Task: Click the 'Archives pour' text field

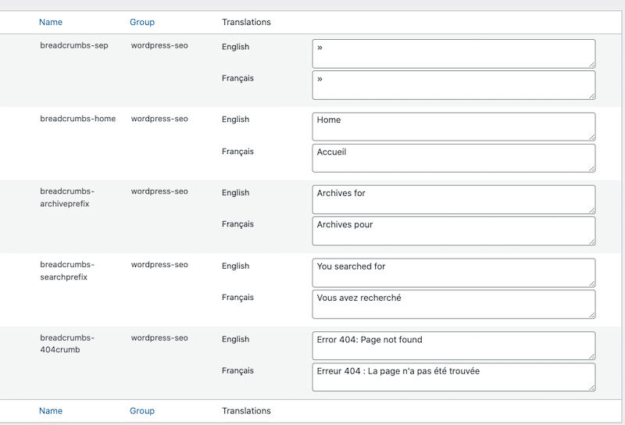Action: click(454, 230)
